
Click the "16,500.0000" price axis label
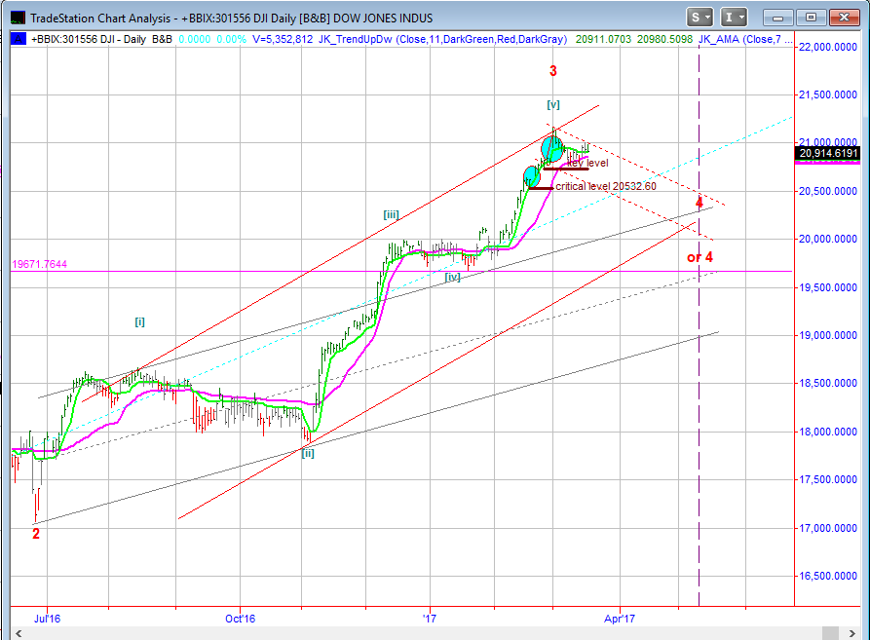(828, 576)
